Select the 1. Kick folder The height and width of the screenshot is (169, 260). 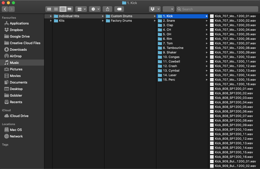pyautogui.click(x=182, y=16)
